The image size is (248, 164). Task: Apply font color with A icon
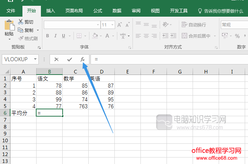coord(107,36)
